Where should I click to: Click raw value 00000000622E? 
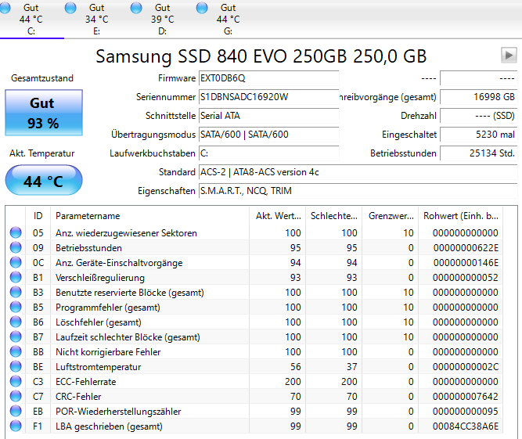pyautogui.click(x=466, y=248)
